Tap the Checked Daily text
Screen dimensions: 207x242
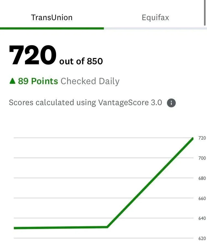[x=90, y=81]
